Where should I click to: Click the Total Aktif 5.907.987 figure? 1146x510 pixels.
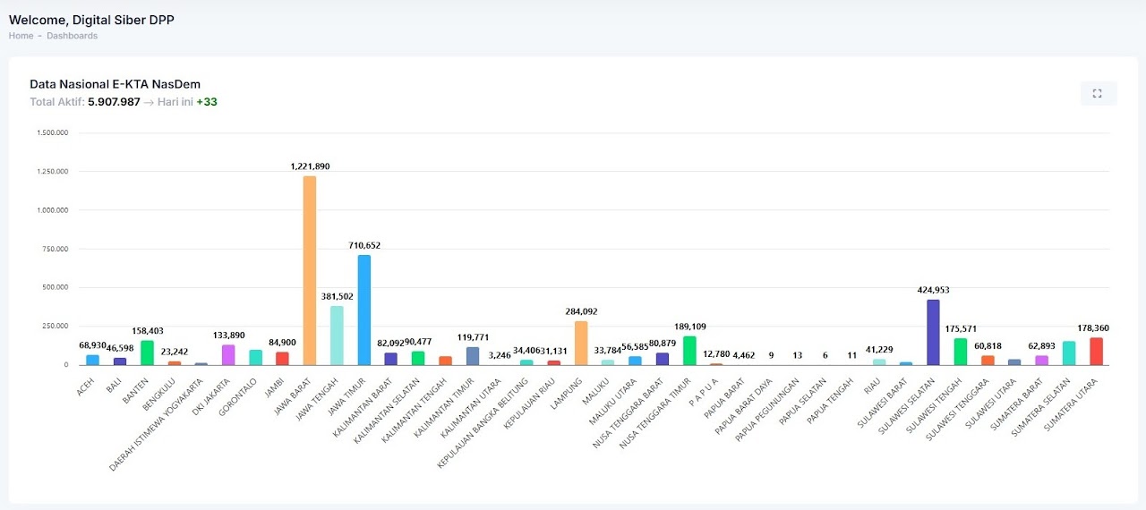coord(114,102)
